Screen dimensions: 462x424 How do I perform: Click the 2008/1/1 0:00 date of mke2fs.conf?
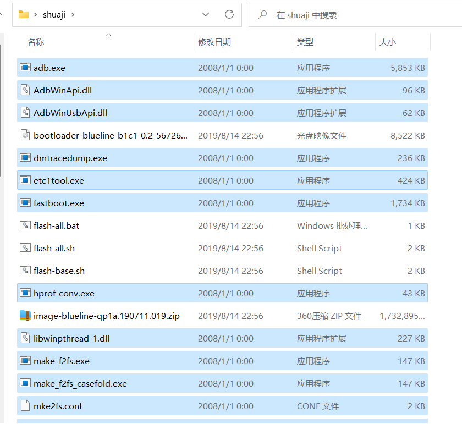point(226,406)
